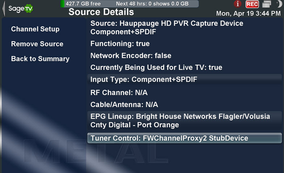Click Currently Being Used for Live TV
This screenshot has width=284, height=173.
[x=156, y=68]
